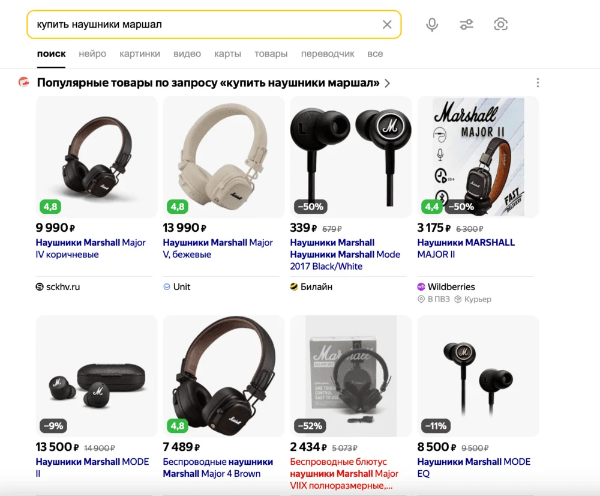Viewport: 600px width, 496px height.
Task: Go to the переводчик tab
Action: tap(328, 54)
